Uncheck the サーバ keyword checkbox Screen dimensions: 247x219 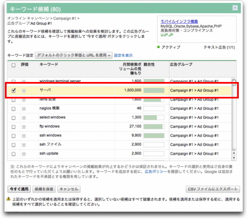[x=14, y=90]
